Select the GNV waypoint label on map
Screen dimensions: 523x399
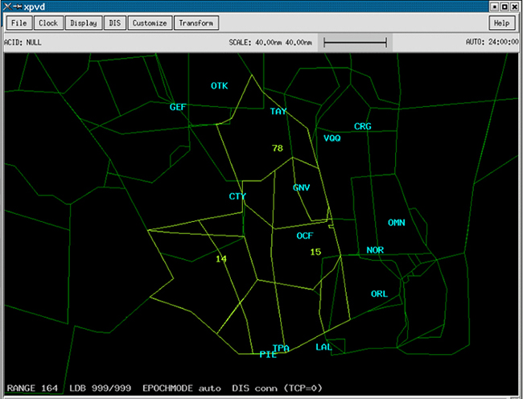[302, 187]
